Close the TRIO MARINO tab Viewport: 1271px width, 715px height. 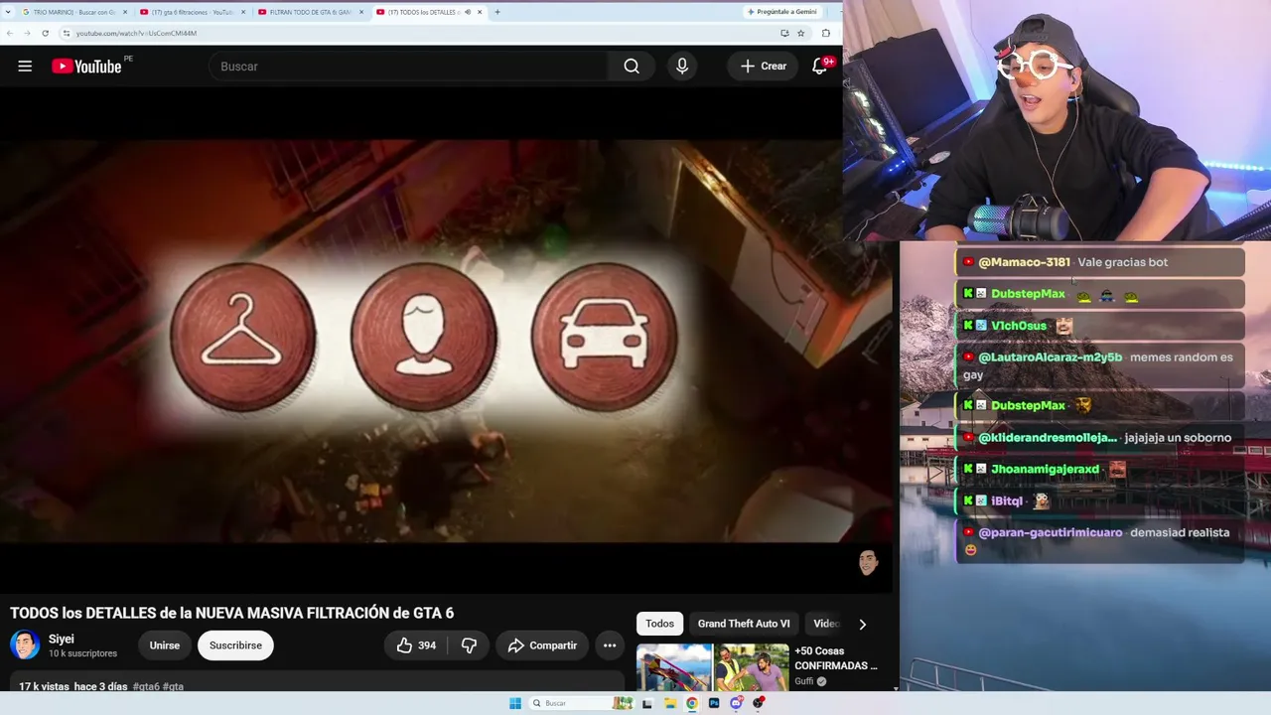pyautogui.click(x=125, y=12)
